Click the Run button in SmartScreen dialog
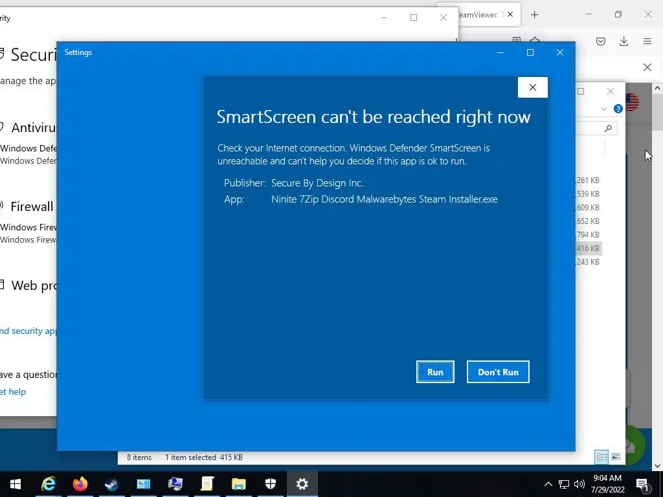The image size is (663, 497). pos(435,372)
